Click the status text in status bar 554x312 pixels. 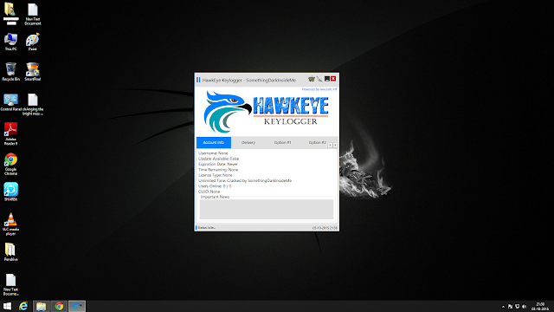coord(206,228)
